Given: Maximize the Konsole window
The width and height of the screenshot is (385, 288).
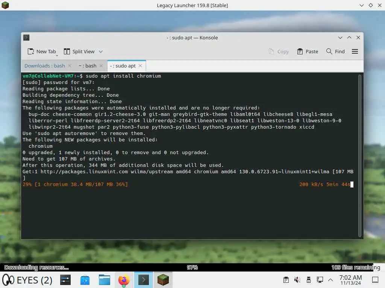Looking at the screenshot, I should click(349, 37).
